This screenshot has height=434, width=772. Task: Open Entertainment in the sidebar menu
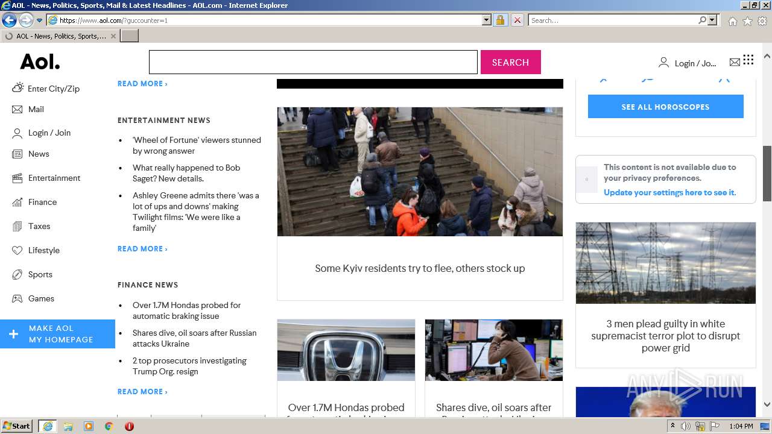[x=54, y=178]
